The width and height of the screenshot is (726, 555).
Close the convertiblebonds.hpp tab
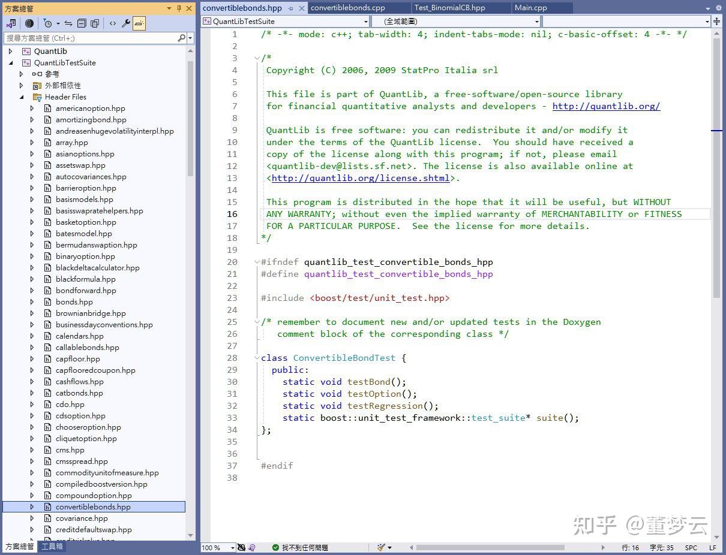point(301,8)
